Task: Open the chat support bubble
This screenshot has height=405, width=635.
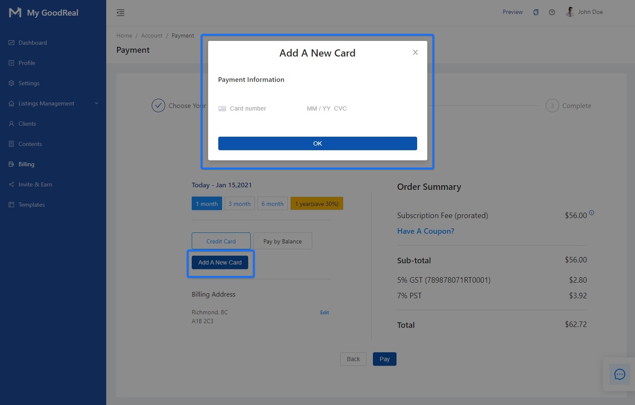Action: pyautogui.click(x=619, y=374)
